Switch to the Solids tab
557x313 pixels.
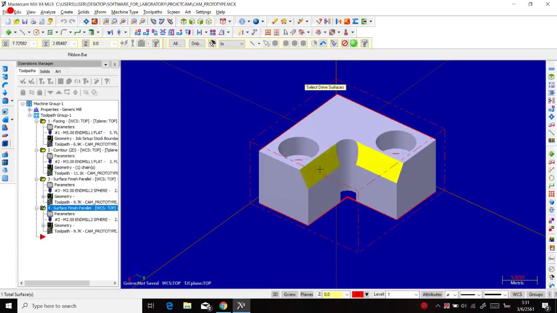click(45, 71)
